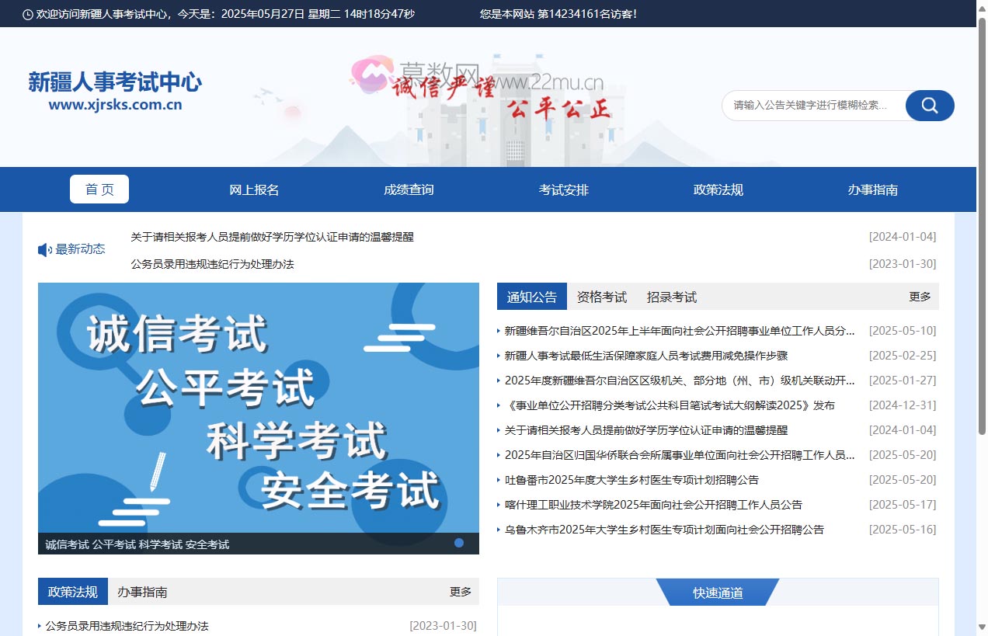Switch to the 招录考试 tab
The width and height of the screenshot is (988, 636).
(671, 296)
